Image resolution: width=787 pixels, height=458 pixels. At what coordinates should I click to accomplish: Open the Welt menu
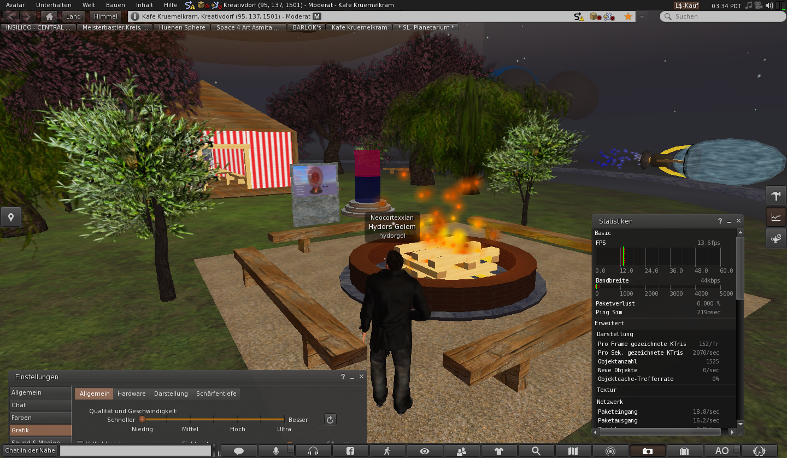click(x=89, y=5)
